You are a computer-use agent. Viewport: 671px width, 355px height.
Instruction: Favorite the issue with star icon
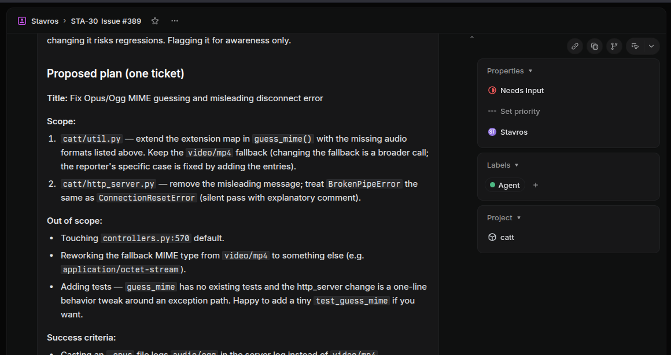pos(155,21)
